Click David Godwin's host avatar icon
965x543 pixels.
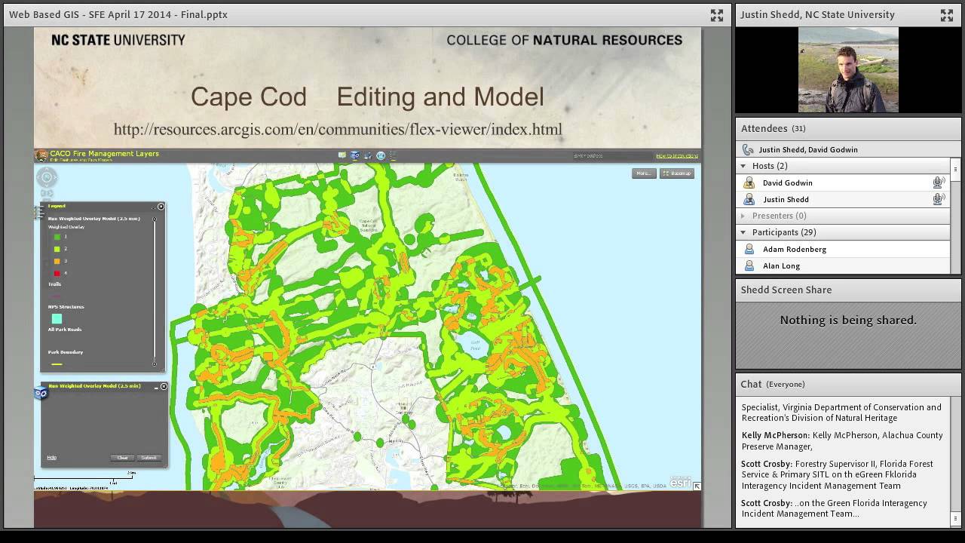(x=749, y=183)
